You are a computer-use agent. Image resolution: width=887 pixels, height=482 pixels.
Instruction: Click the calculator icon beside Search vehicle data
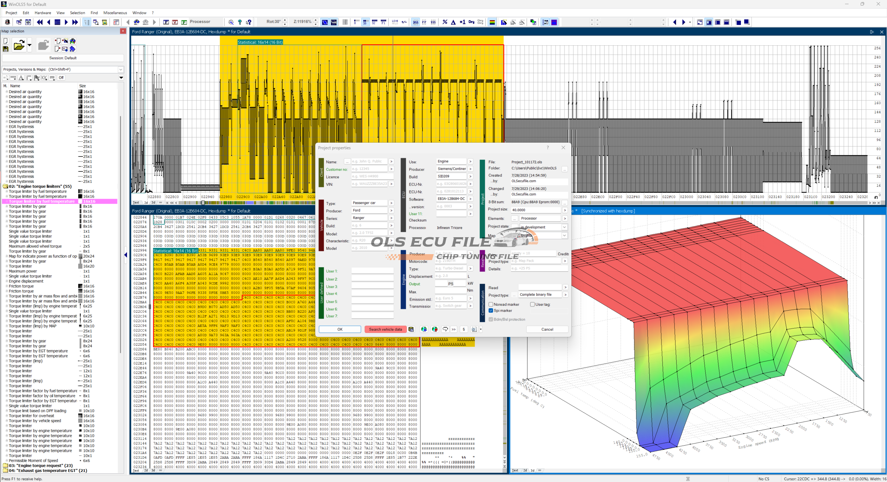coord(411,329)
